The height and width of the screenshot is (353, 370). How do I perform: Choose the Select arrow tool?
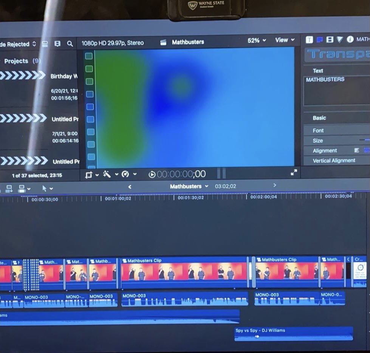(x=44, y=188)
